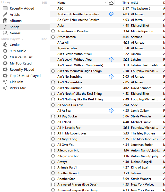Click artist Jamie Cullum
Viewport: 165px width, 192px height.
coord(140,111)
